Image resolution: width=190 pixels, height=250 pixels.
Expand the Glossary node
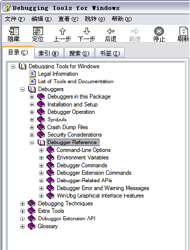22,226
